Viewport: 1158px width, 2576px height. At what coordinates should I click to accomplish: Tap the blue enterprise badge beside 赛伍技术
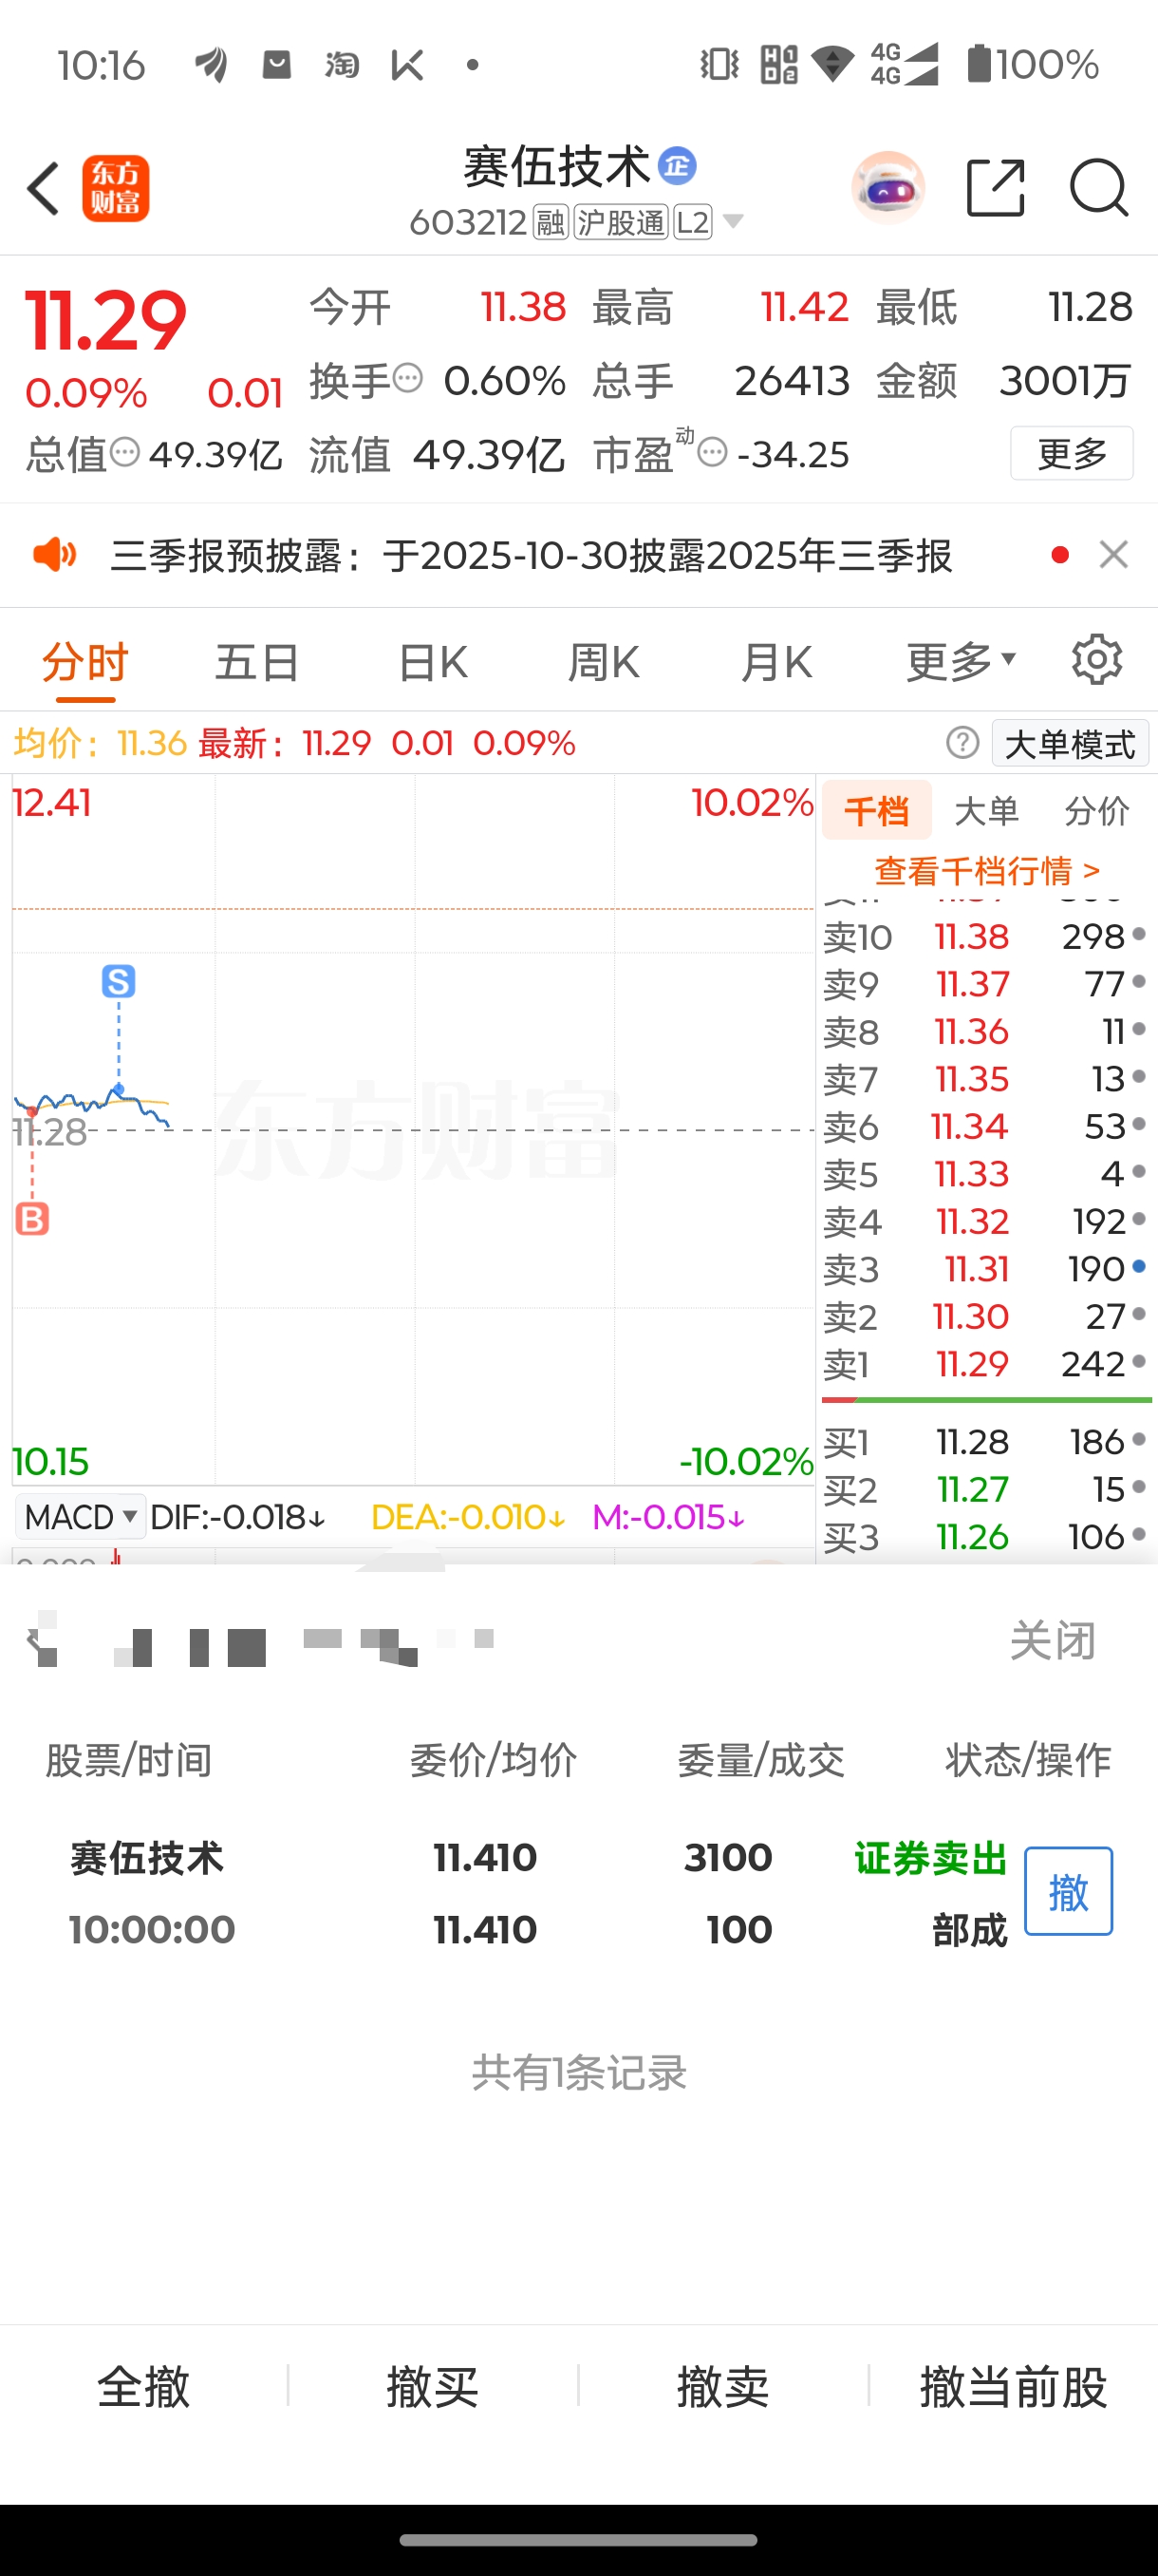678,166
